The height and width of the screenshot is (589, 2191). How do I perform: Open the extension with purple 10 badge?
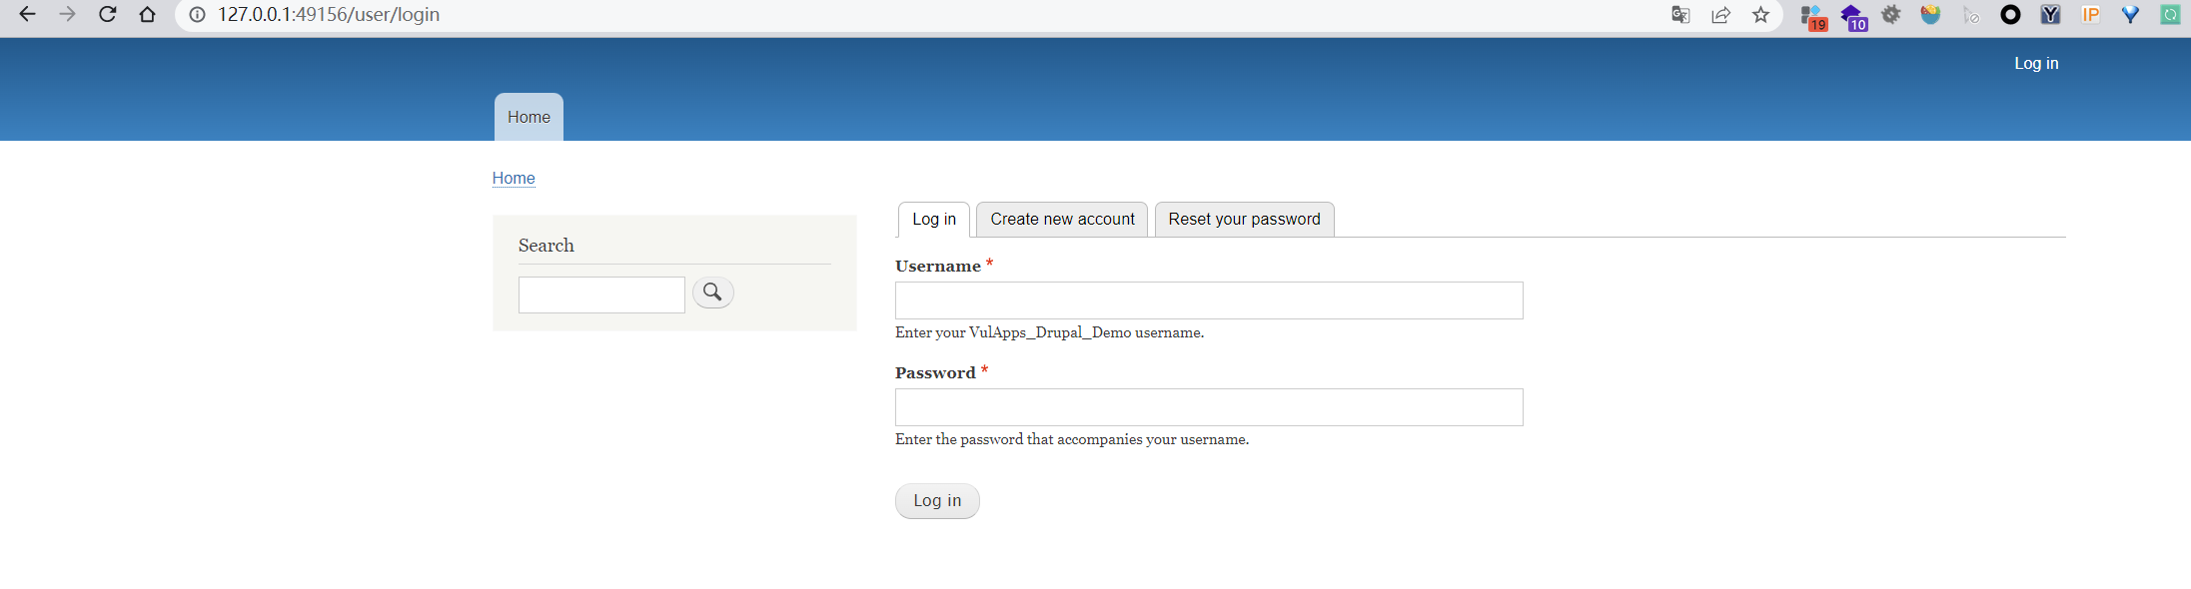1853,16
